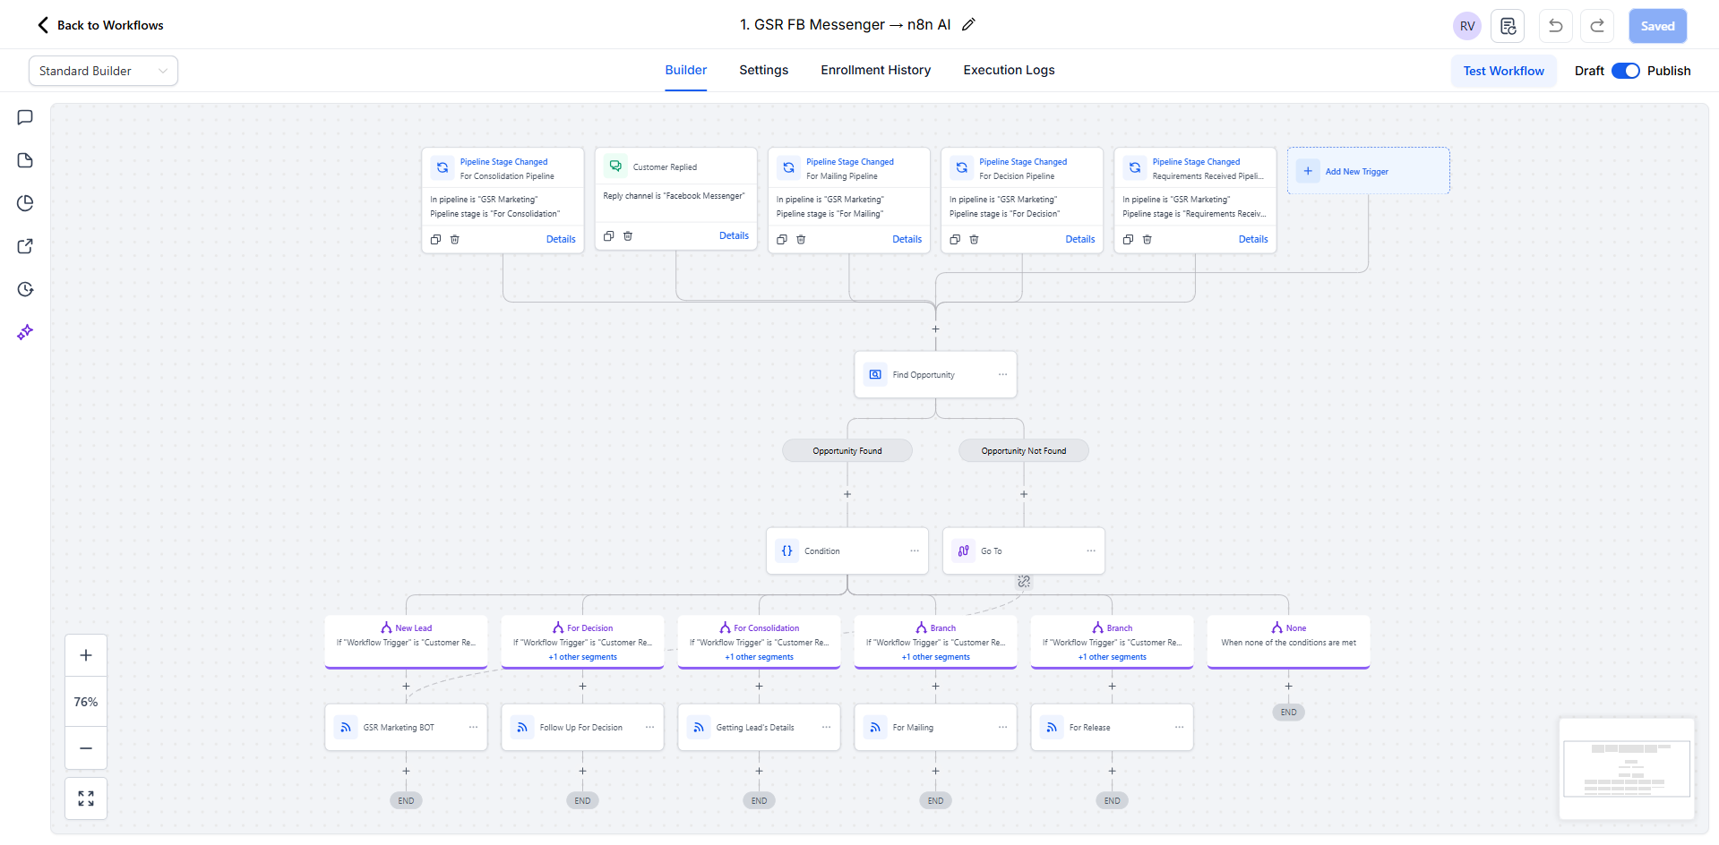Toggle the Draft/Publish switch
The height and width of the screenshot is (845, 1719).
pyautogui.click(x=1626, y=71)
